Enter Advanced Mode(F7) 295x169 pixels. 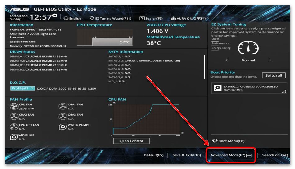coord(228,155)
